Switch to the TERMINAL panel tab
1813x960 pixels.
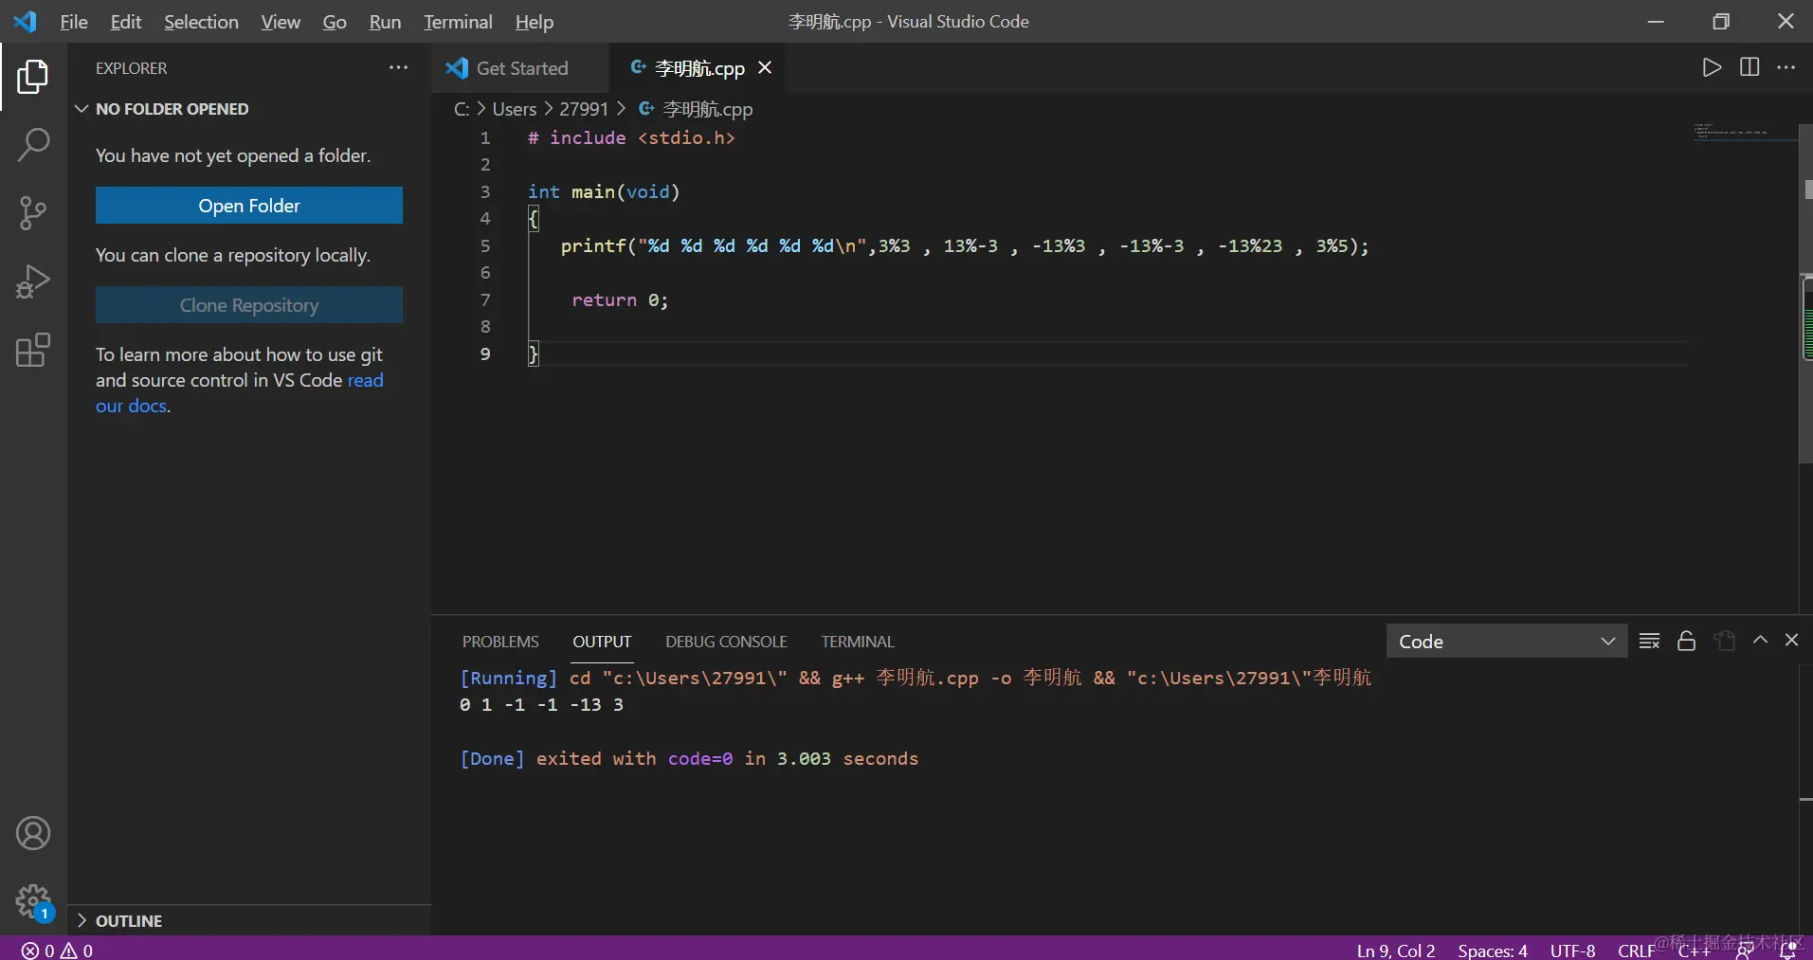coord(858,642)
